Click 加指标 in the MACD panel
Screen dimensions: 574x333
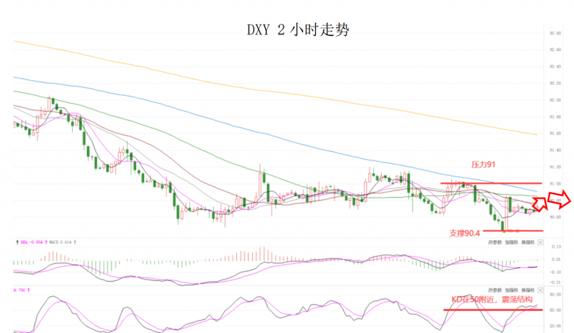[x=511, y=242]
